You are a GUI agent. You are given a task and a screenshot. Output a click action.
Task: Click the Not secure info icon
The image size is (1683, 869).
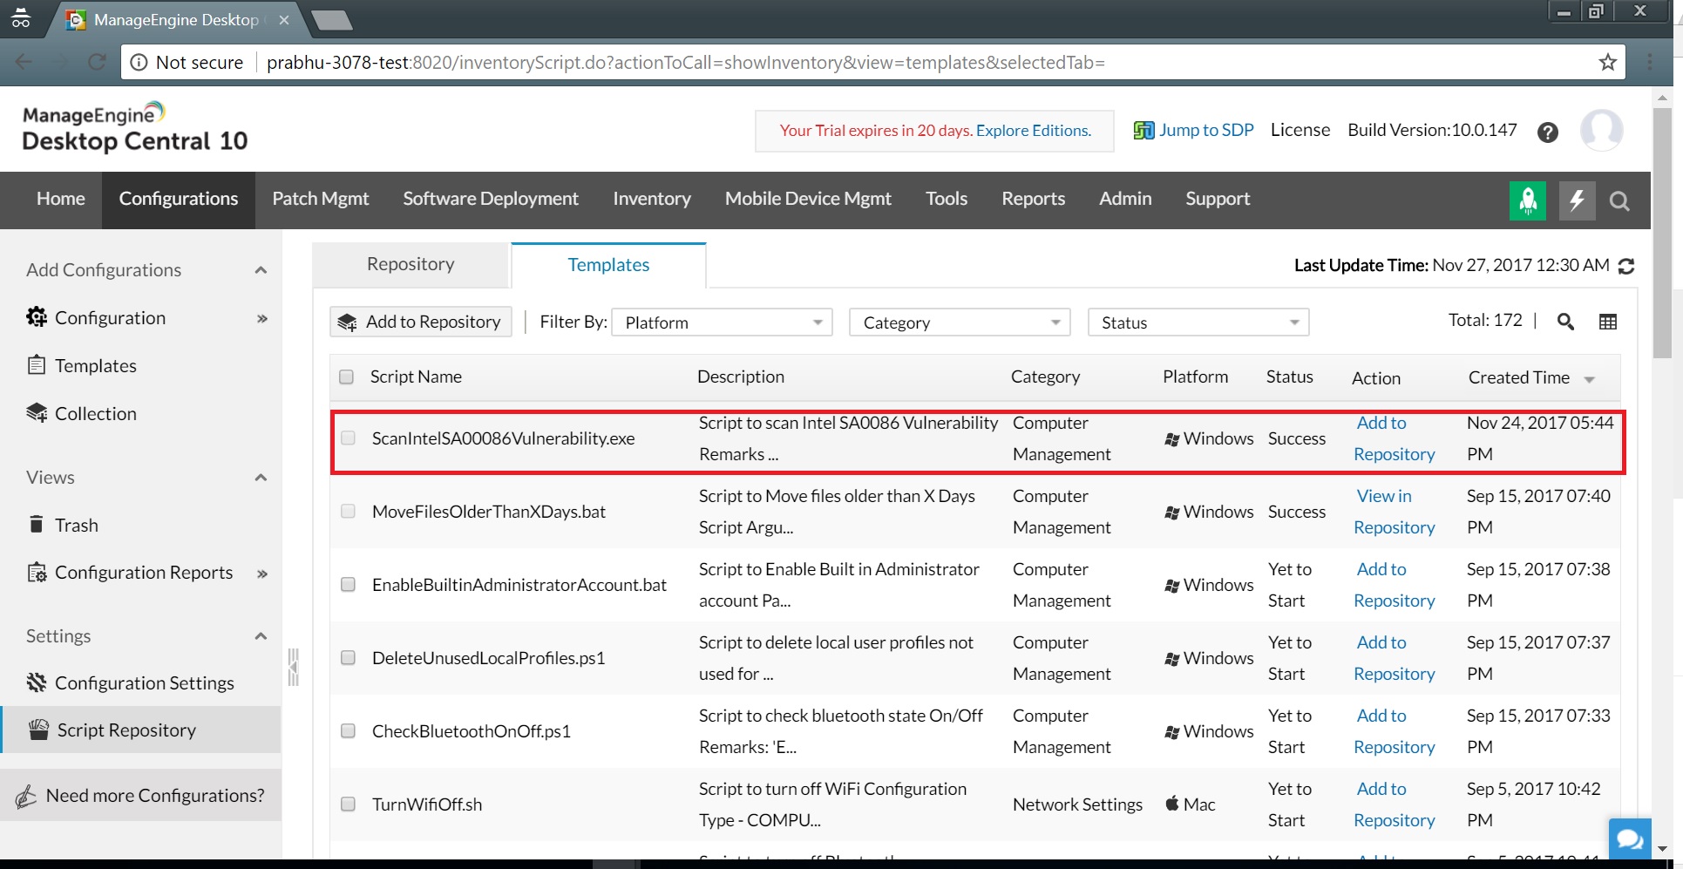(139, 62)
